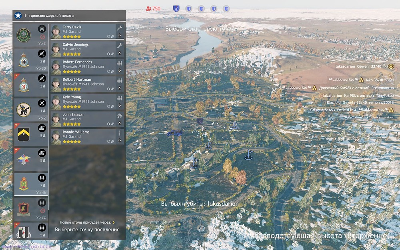Select the Ур 32 lightning shield squad emblem
Viewport: 400px width, 250px height.
(24, 209)
